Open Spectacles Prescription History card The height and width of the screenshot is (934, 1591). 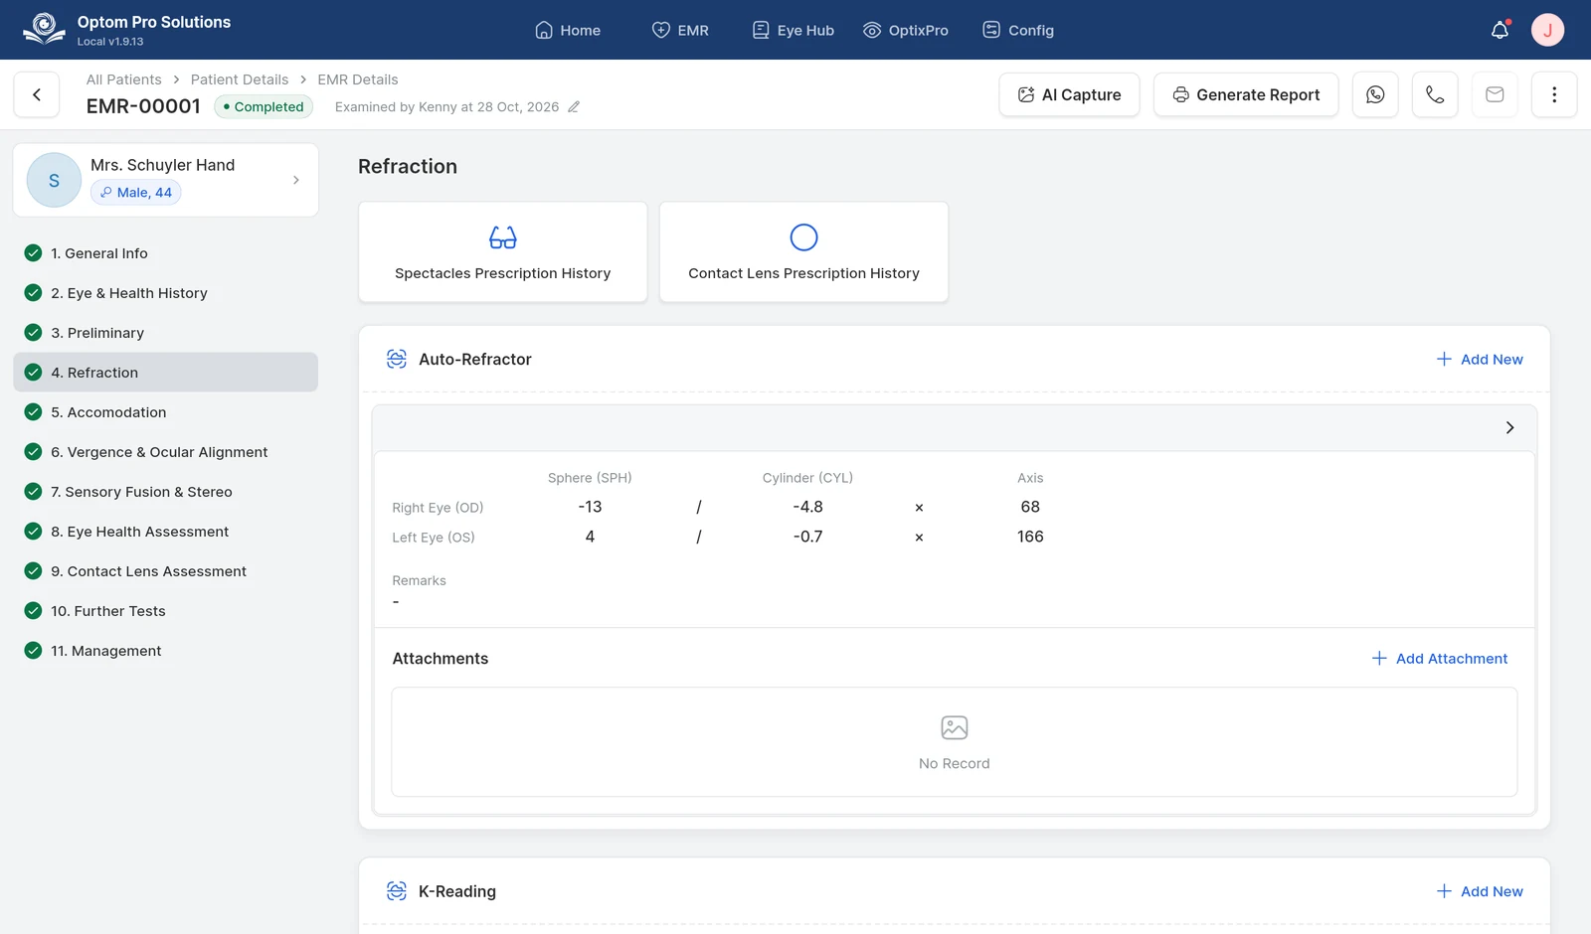pos(503,251)
